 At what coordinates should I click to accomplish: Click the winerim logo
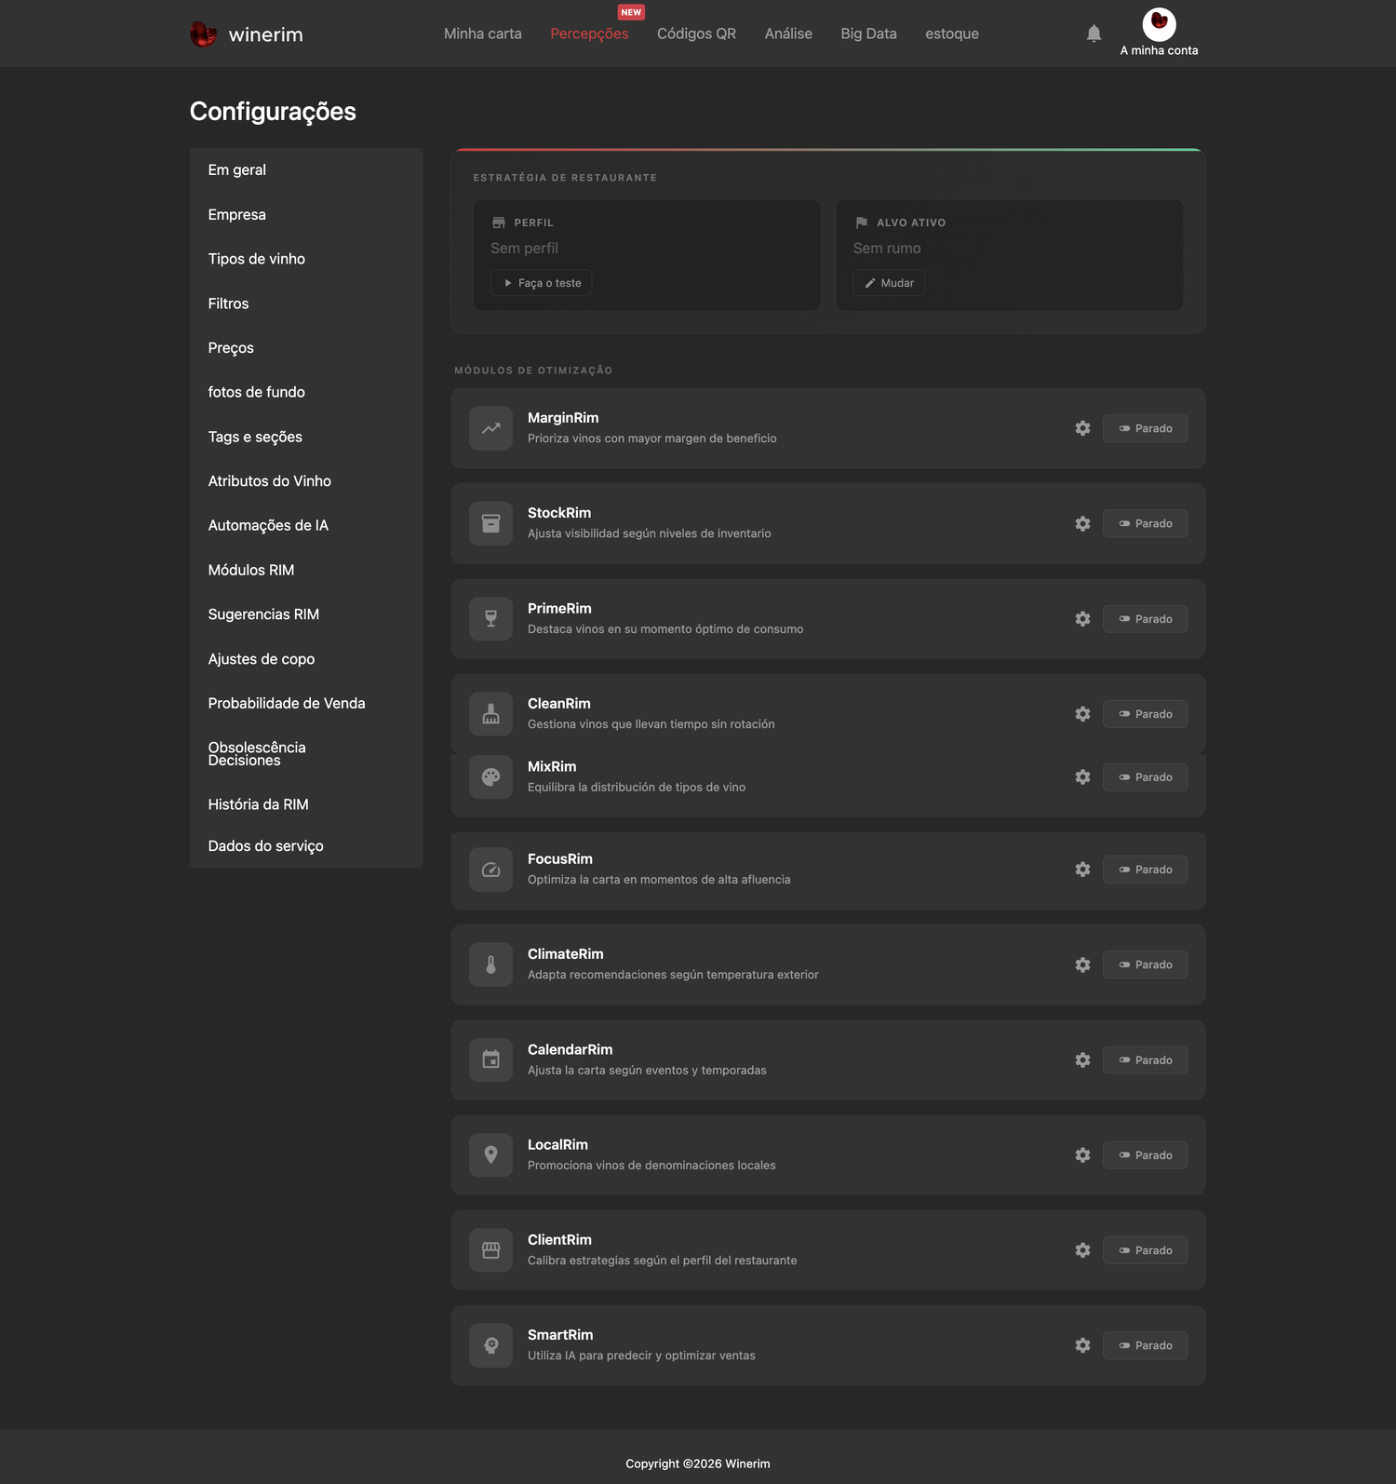point(247,34)
